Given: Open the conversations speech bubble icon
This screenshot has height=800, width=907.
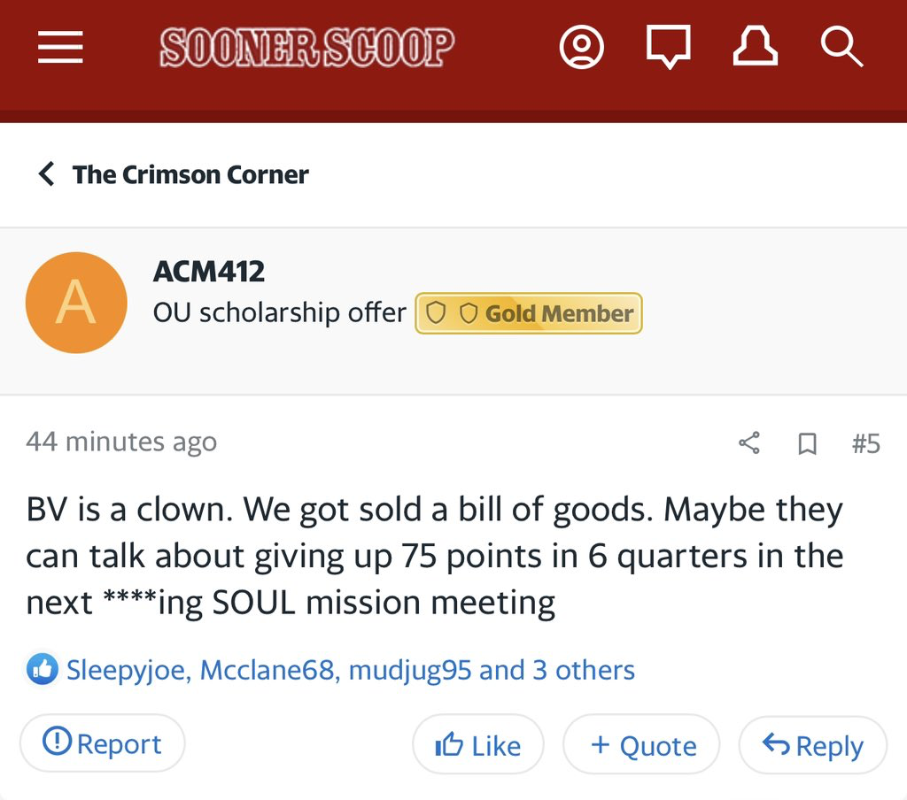Looking at the screenshot, I should [x=668, y=48].
